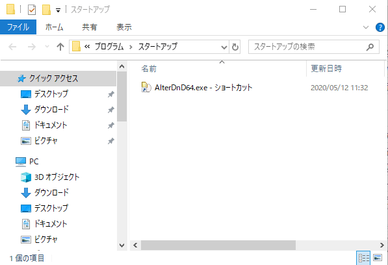
Task: Open Help via the blue question icon
Action: point(380,27)
